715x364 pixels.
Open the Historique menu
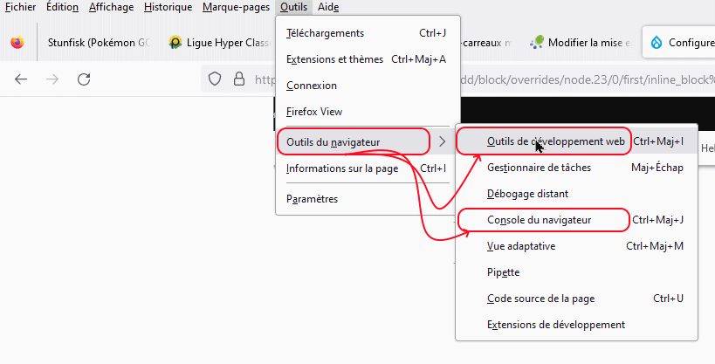tap(168, 7)
